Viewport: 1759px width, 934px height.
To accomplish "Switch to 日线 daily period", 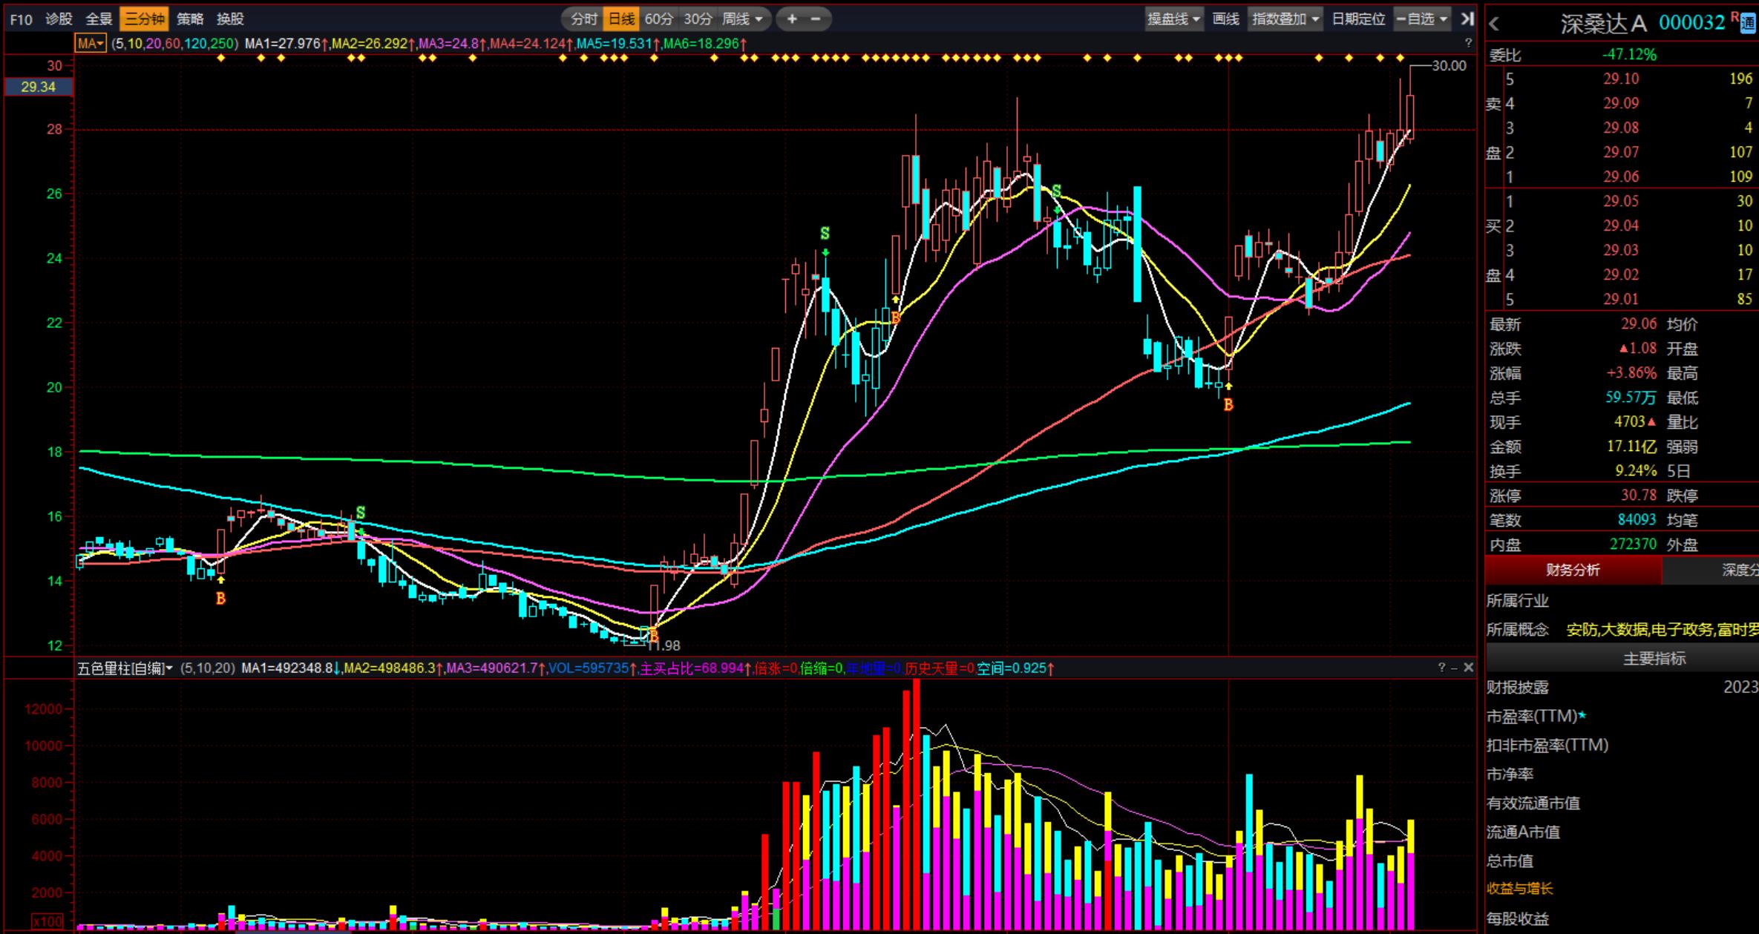I will [x=621, y=19].
